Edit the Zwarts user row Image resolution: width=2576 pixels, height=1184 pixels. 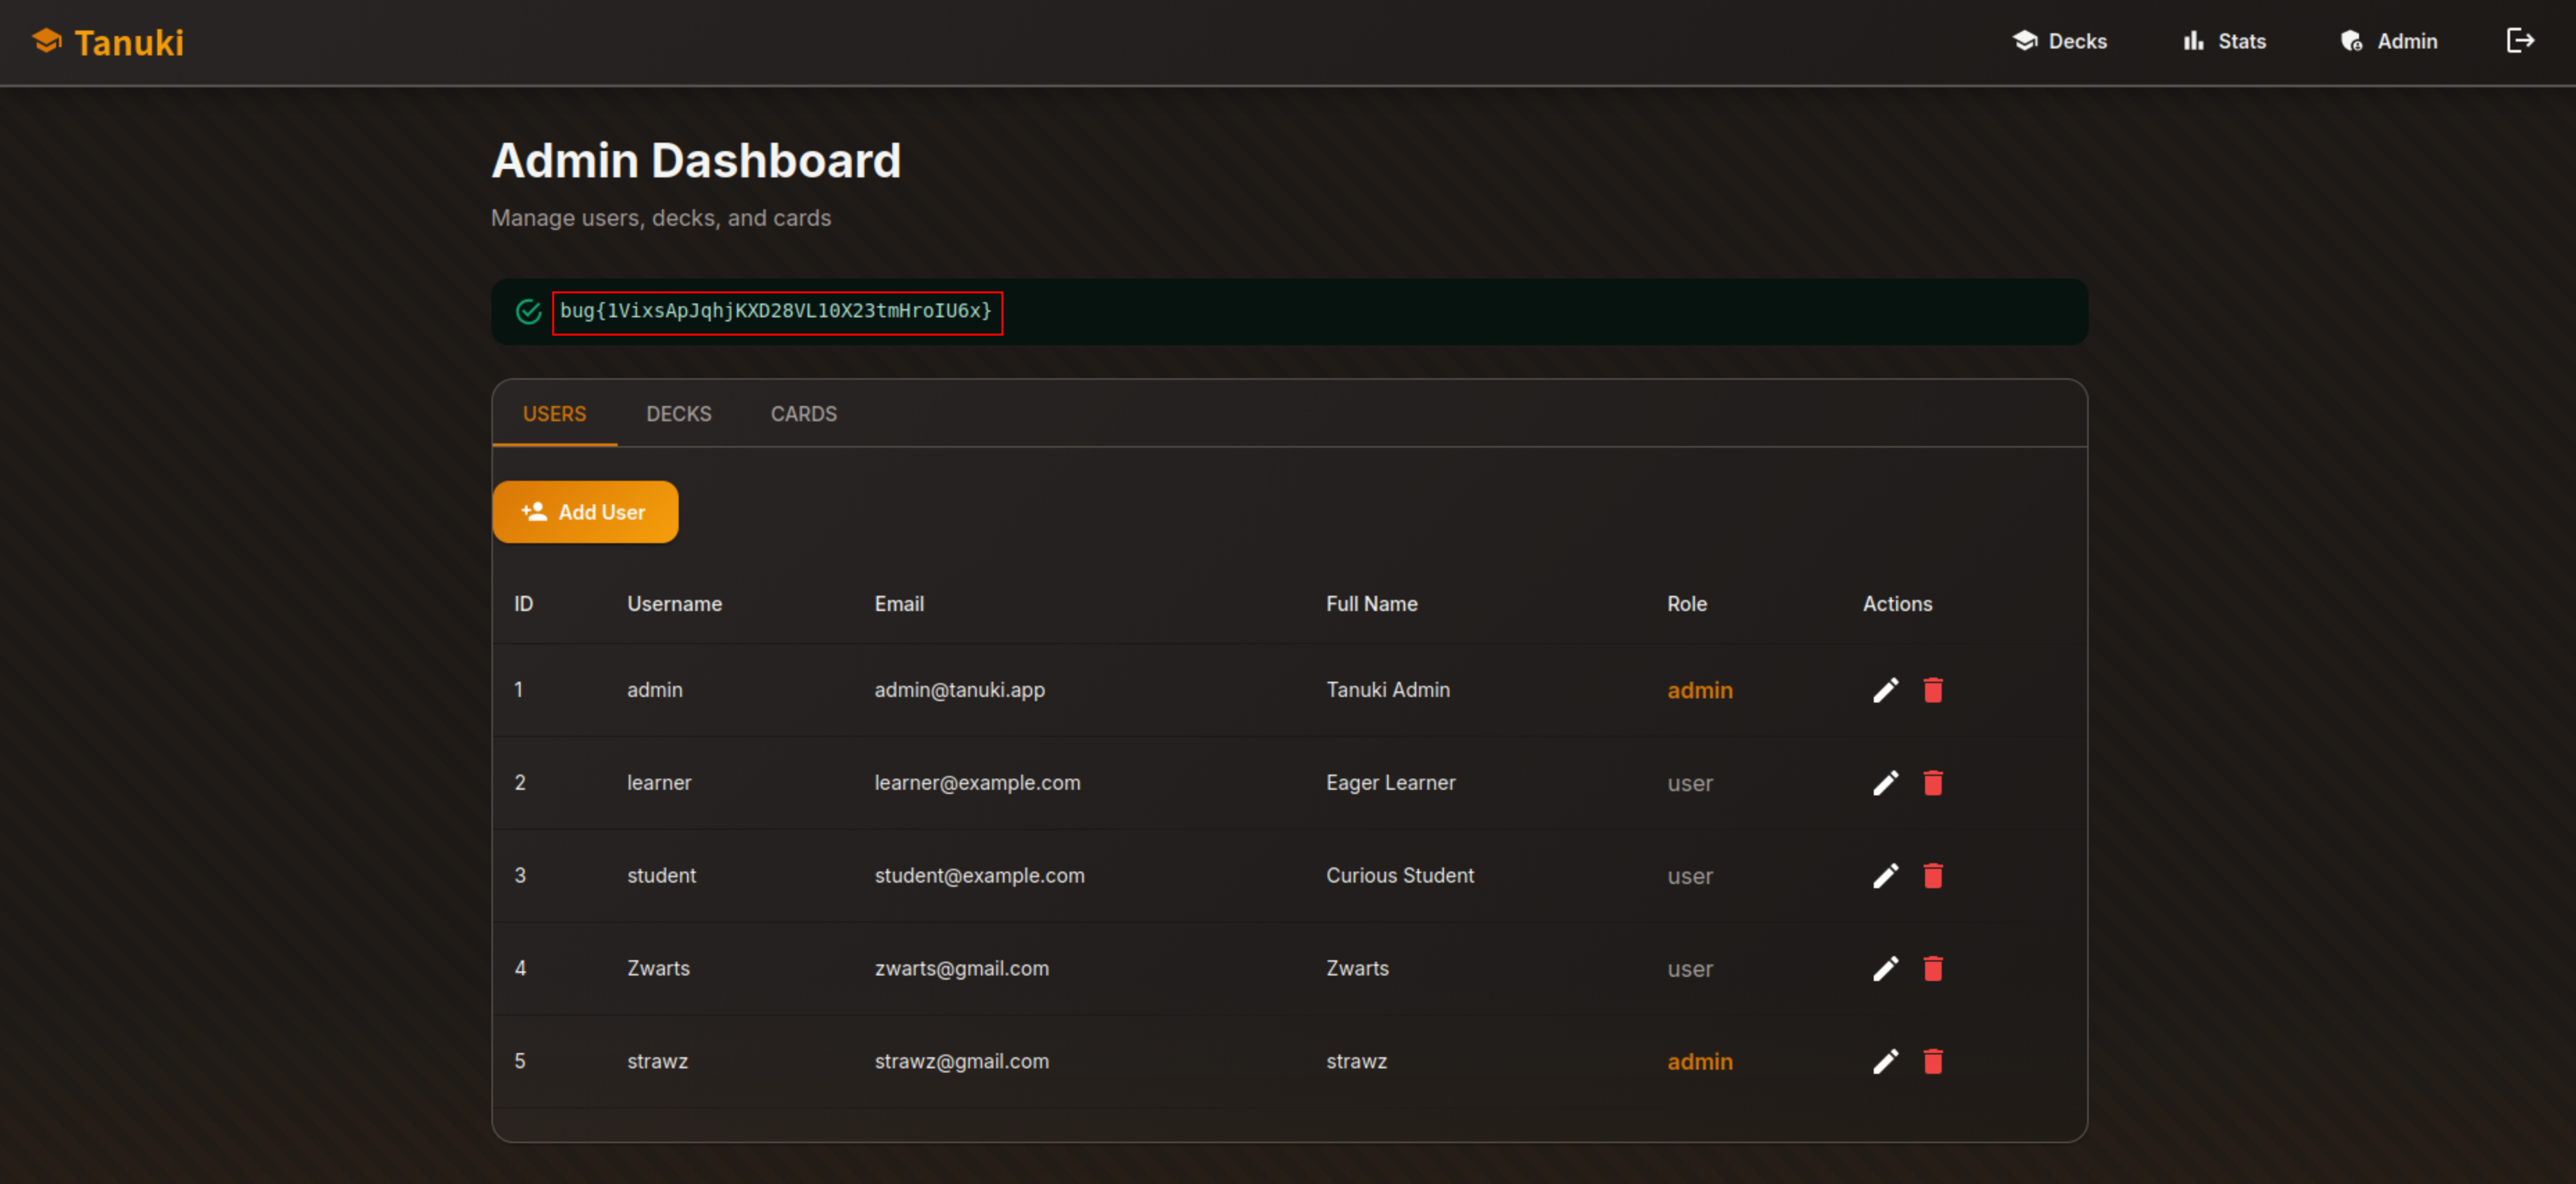pyautogui.click(x=1885, y=968)
